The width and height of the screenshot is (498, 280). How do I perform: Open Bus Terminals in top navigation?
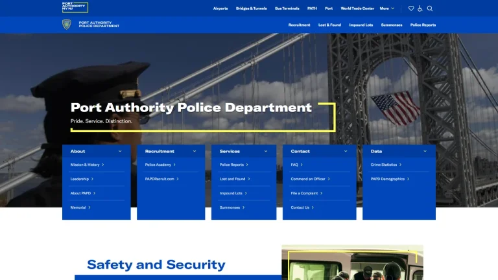click(x=287, y=8)
